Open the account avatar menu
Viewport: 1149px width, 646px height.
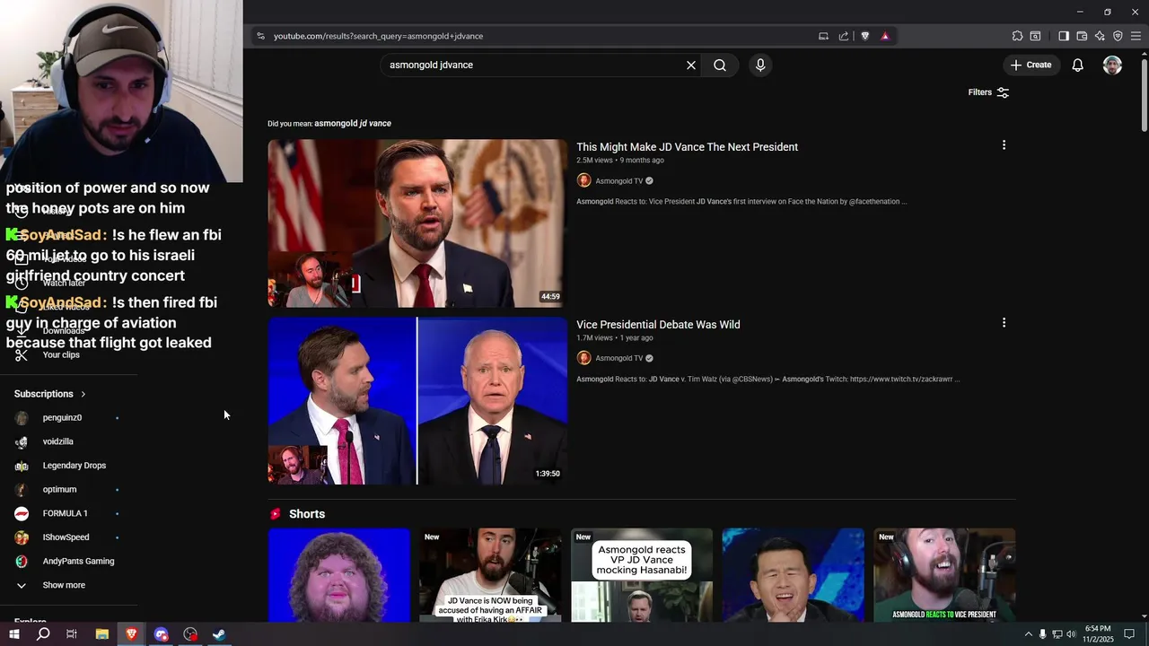pyautogui.click(x=1112, y=65)
